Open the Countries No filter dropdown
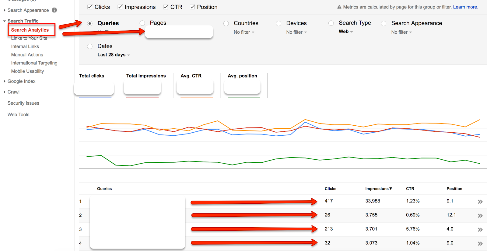This screenshot has width=487, height=251. tap(244, 32)
